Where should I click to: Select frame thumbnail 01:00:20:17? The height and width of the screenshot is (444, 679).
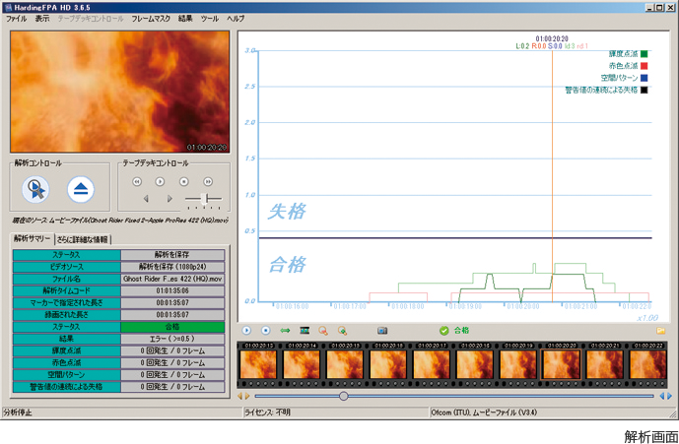[432, 365]
